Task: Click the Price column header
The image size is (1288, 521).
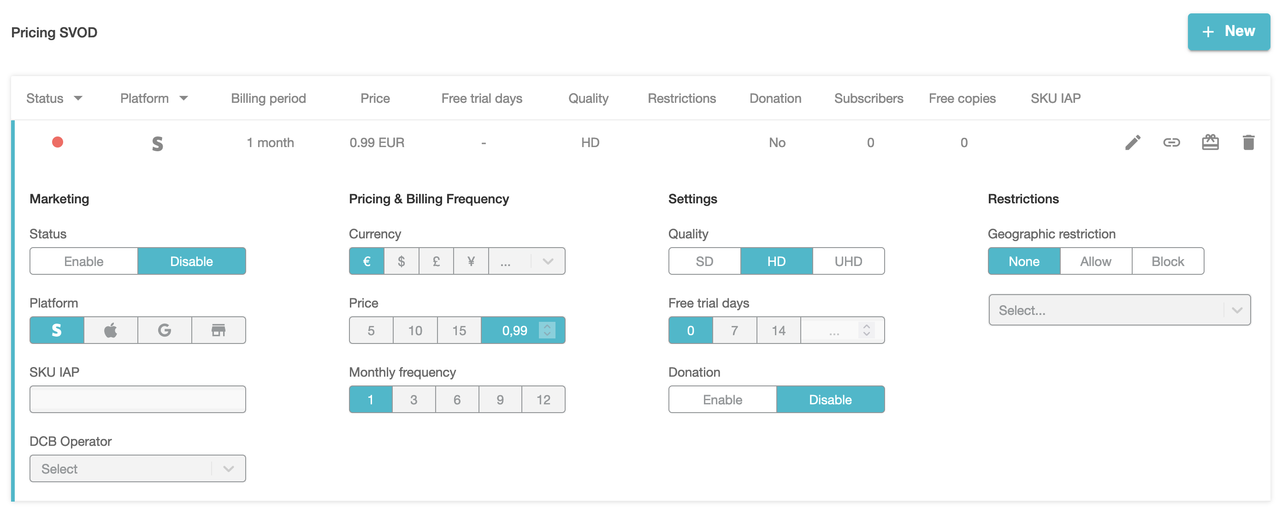Action: coord(375,98)
